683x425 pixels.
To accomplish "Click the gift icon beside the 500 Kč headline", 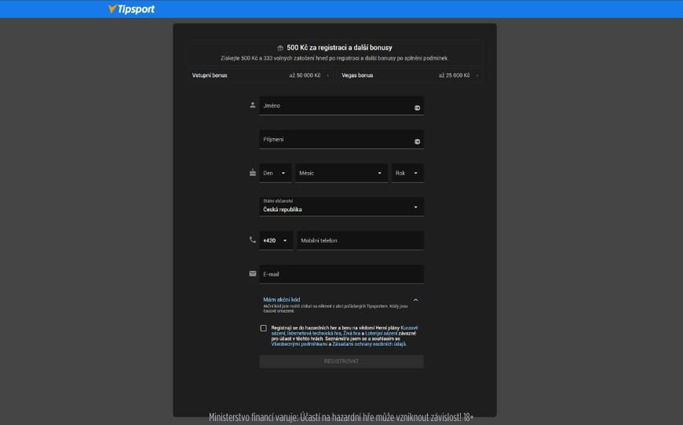I will coord(280,48).
